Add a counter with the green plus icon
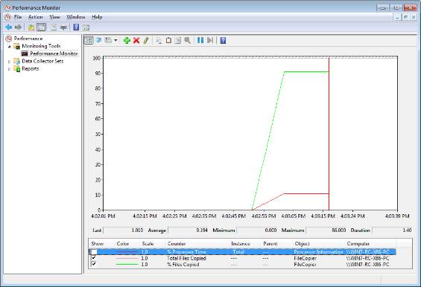421x287 pixels. click(127, 40)
